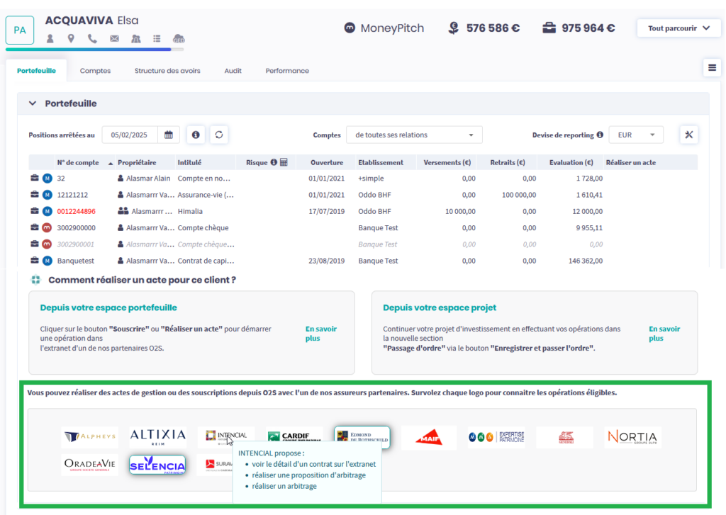726x515 pixels.
Task: Click the Nortia partner logo
Action: coord(632,437)
